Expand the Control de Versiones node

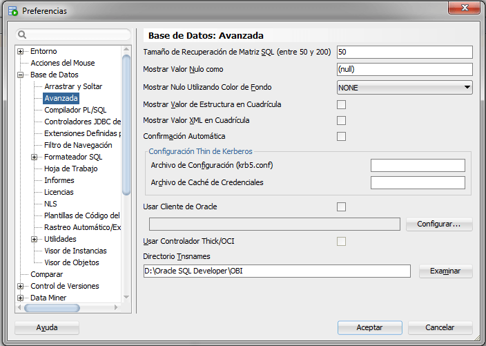click(21, 286)
